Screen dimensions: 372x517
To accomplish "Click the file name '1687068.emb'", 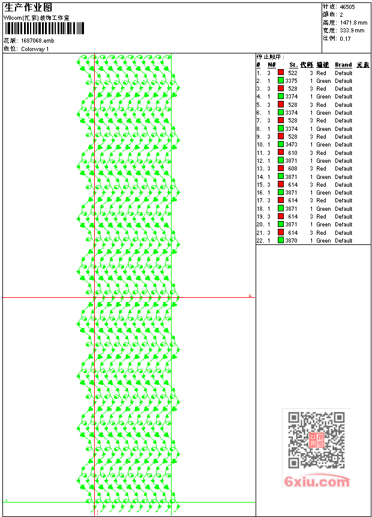I will point(38,41).
